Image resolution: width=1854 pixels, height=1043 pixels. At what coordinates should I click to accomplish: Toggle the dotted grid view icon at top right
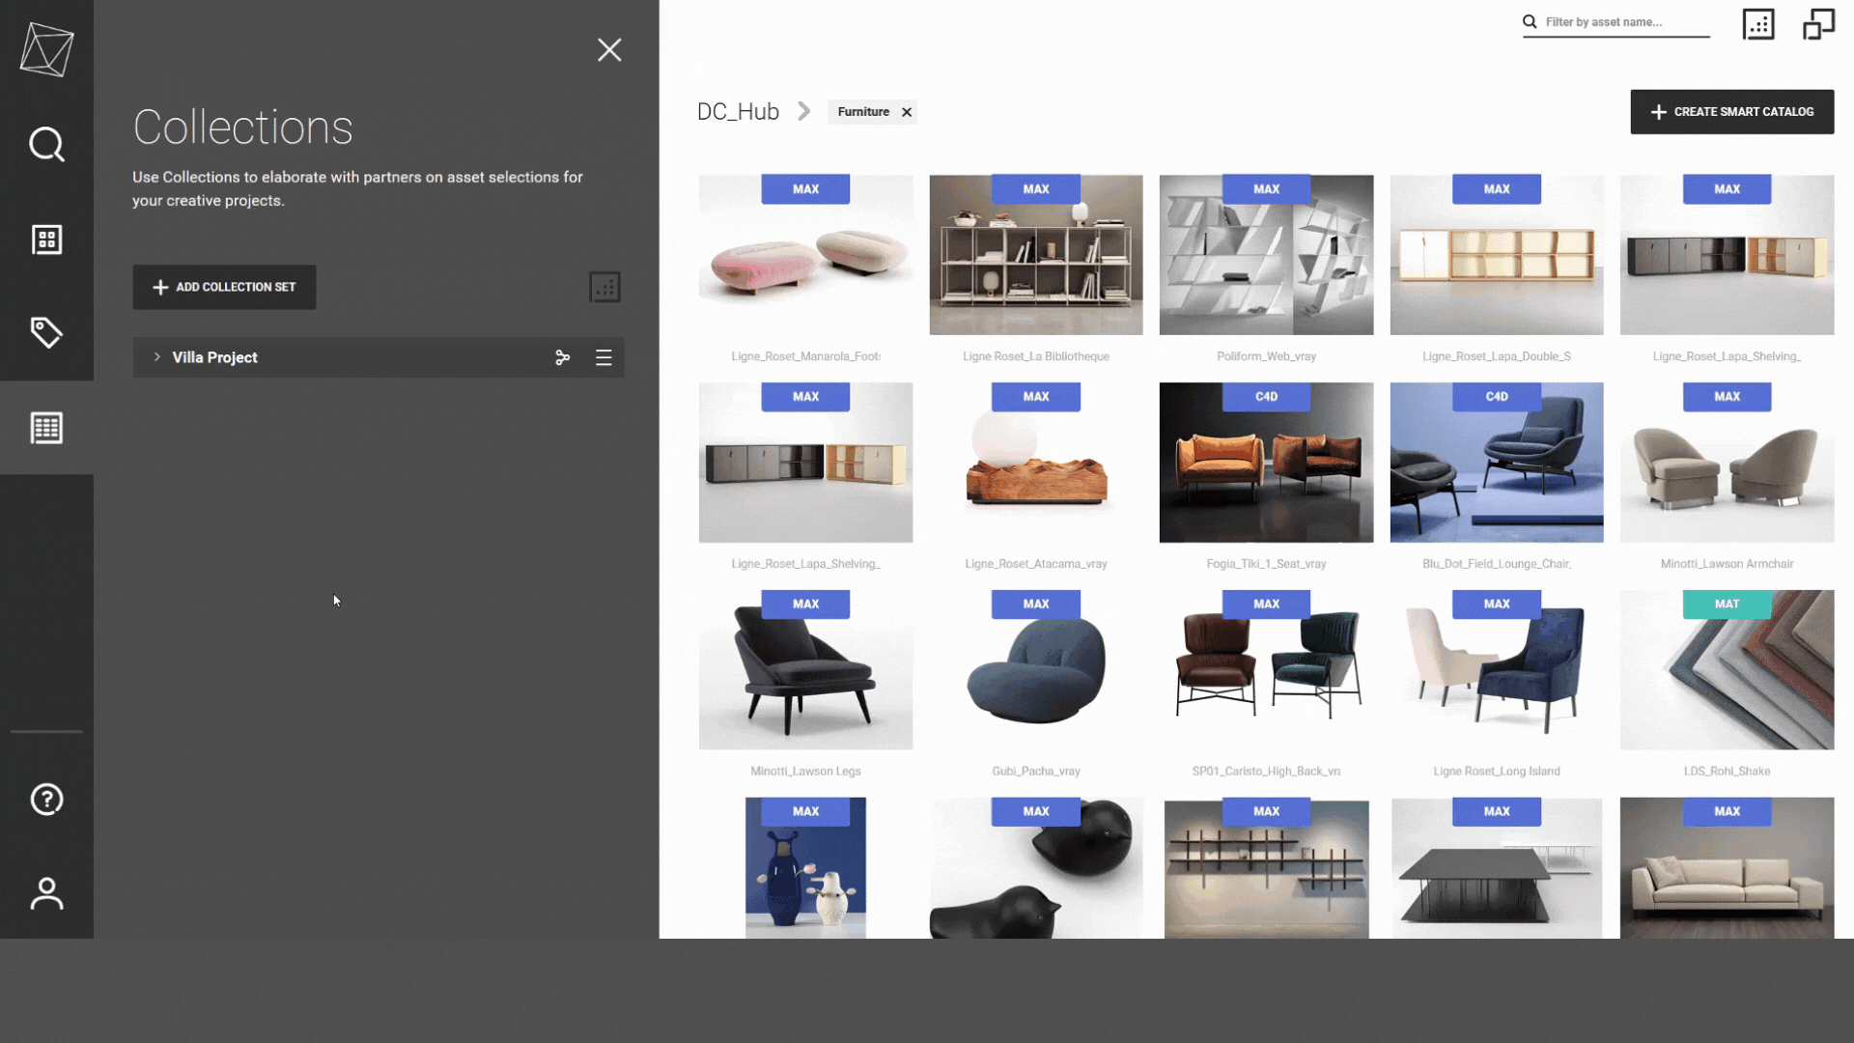(1758, 24)
